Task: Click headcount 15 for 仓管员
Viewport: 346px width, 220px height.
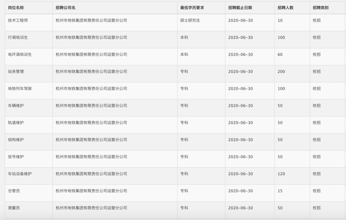Action: click(280, 191)
